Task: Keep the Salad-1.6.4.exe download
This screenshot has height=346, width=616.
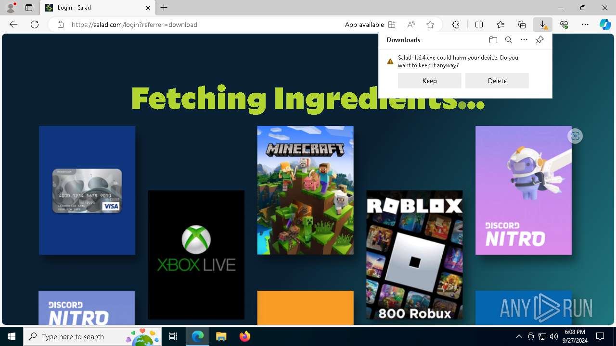Action: coord(430,81)
